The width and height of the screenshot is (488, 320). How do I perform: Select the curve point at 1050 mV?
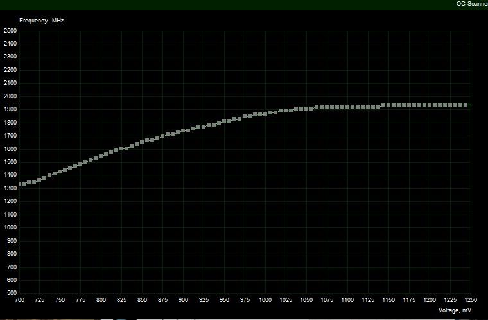(306, 109)
